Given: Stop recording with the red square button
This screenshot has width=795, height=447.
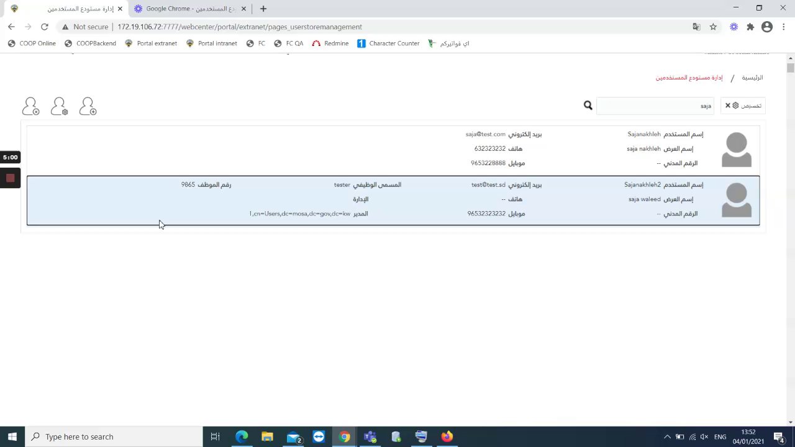Looking at the screenshot, I should (10, 178).
